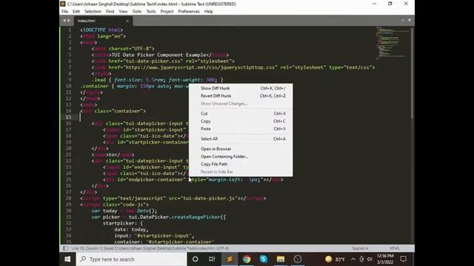Choose Open Containing Folder
Viewport: 474px width, 266px height.
pos(241,157)
